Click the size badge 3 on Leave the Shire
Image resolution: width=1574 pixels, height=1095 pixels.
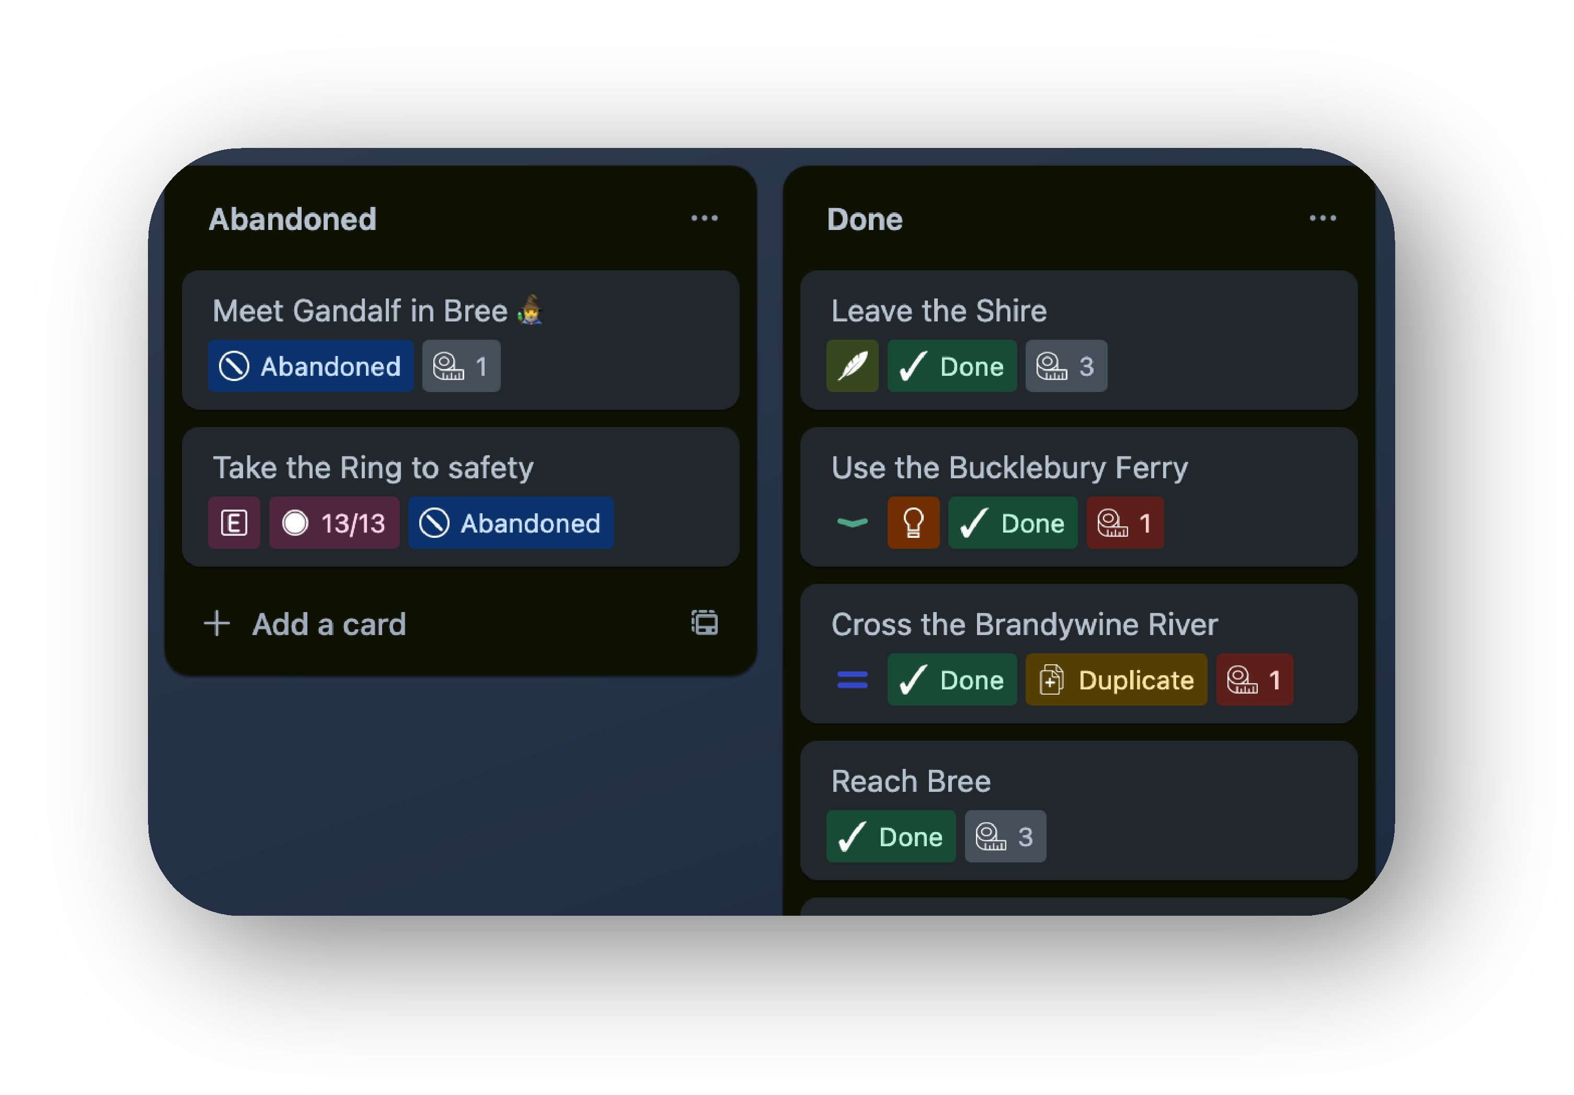(1065, 366)
